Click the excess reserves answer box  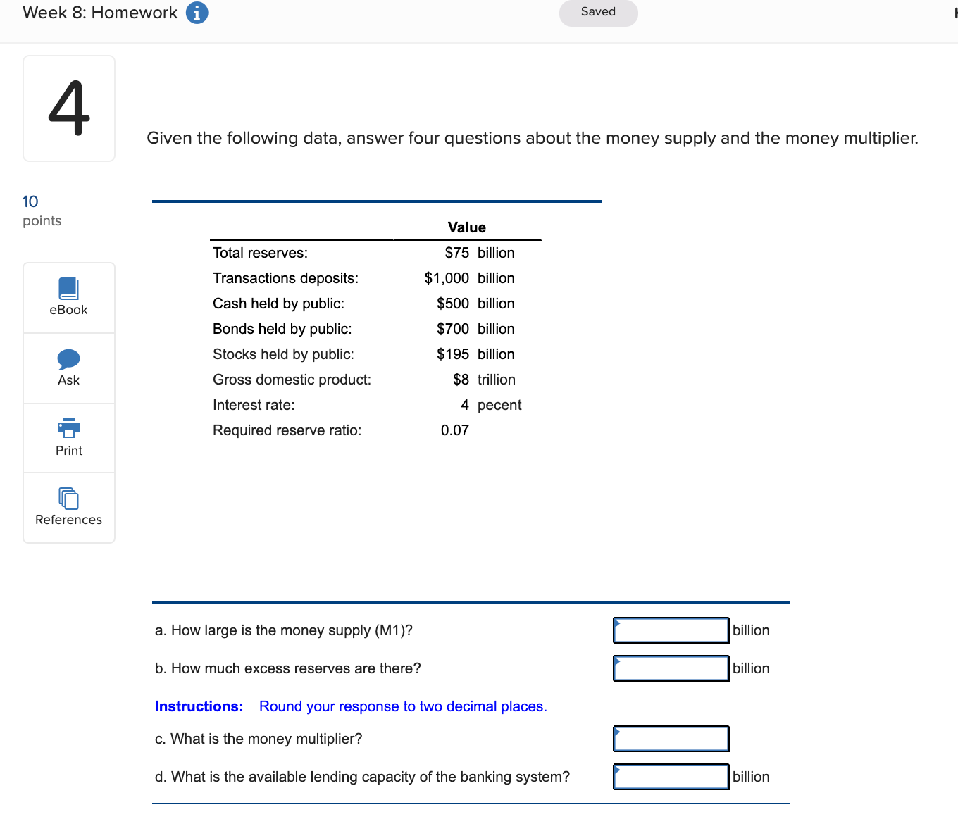[x=670, y=668]
